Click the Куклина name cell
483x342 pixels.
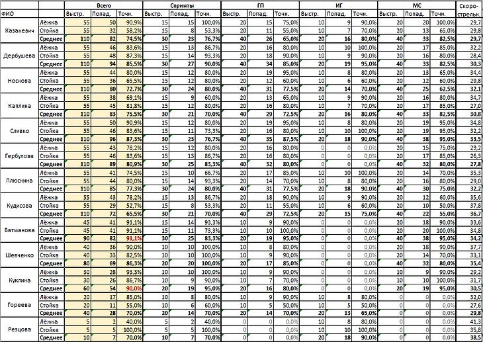pyautogui.click(x=19, y=280)
